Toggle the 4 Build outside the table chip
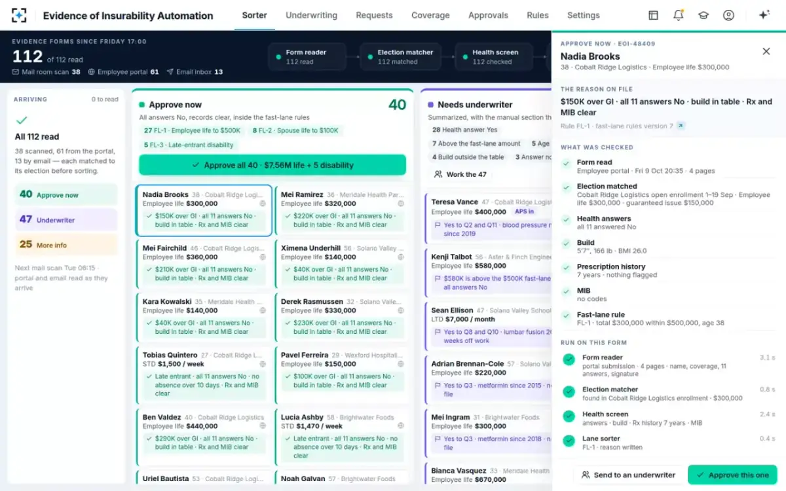This screenshot has width=786, height=491. pos(468,157)
